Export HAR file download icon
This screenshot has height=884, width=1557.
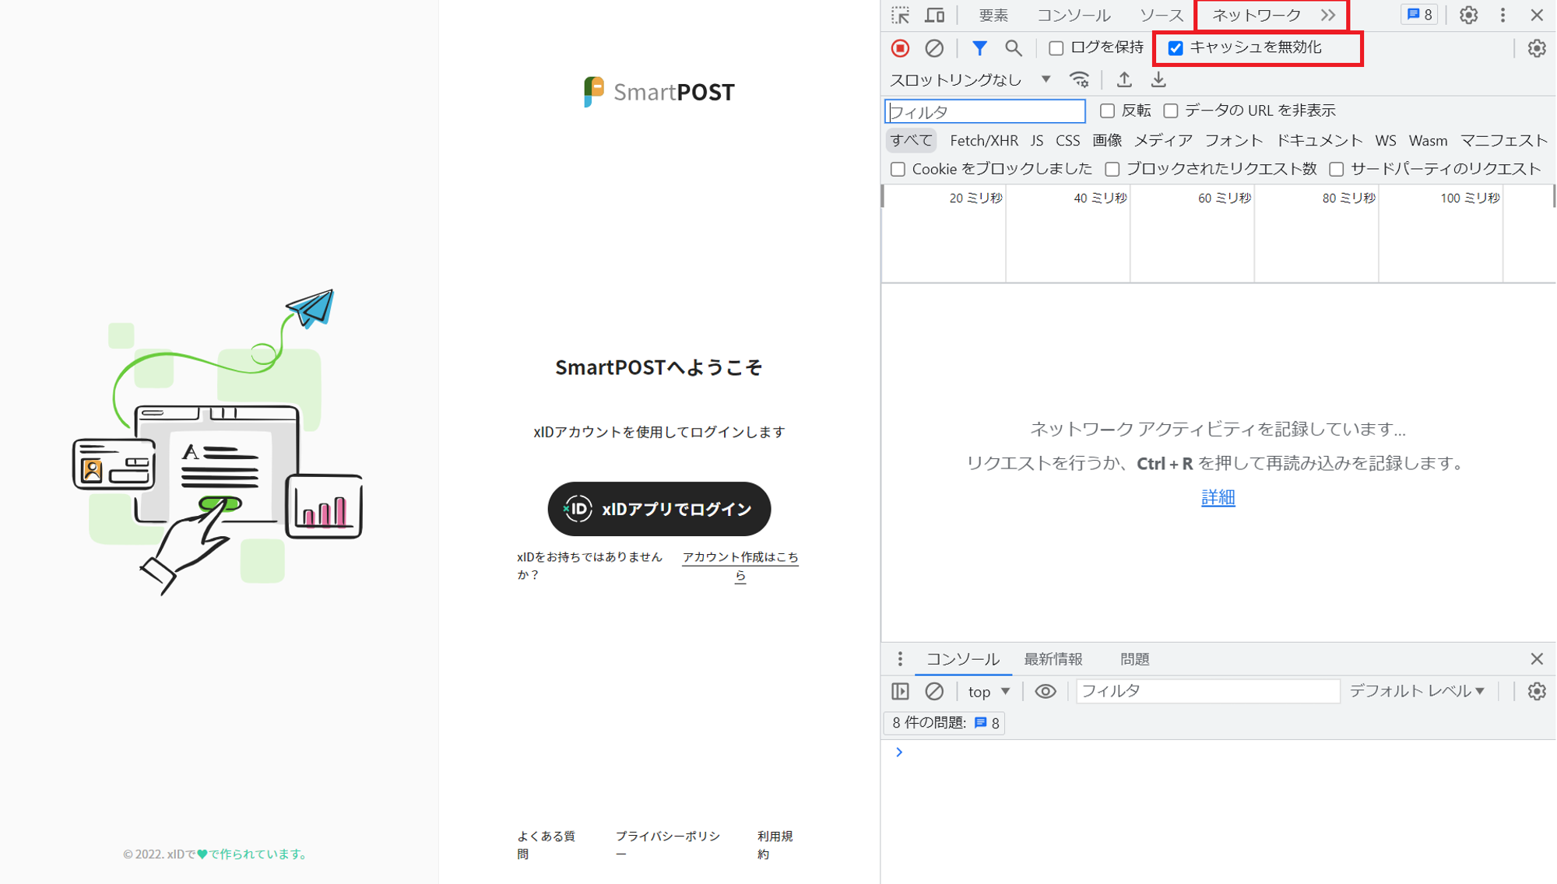[x=1158, y=79]
